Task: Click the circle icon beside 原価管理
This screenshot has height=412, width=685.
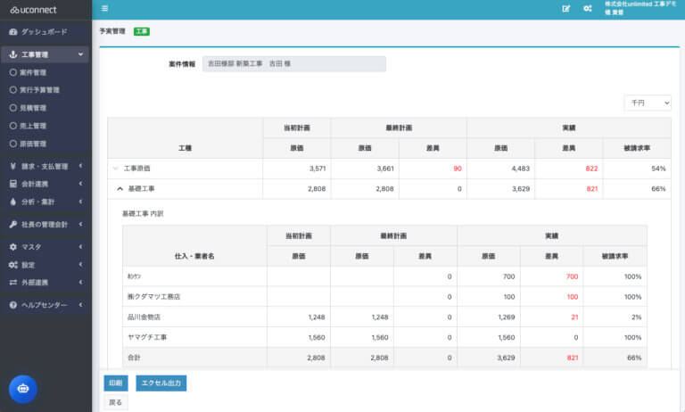Action: [x=13, y=144]
